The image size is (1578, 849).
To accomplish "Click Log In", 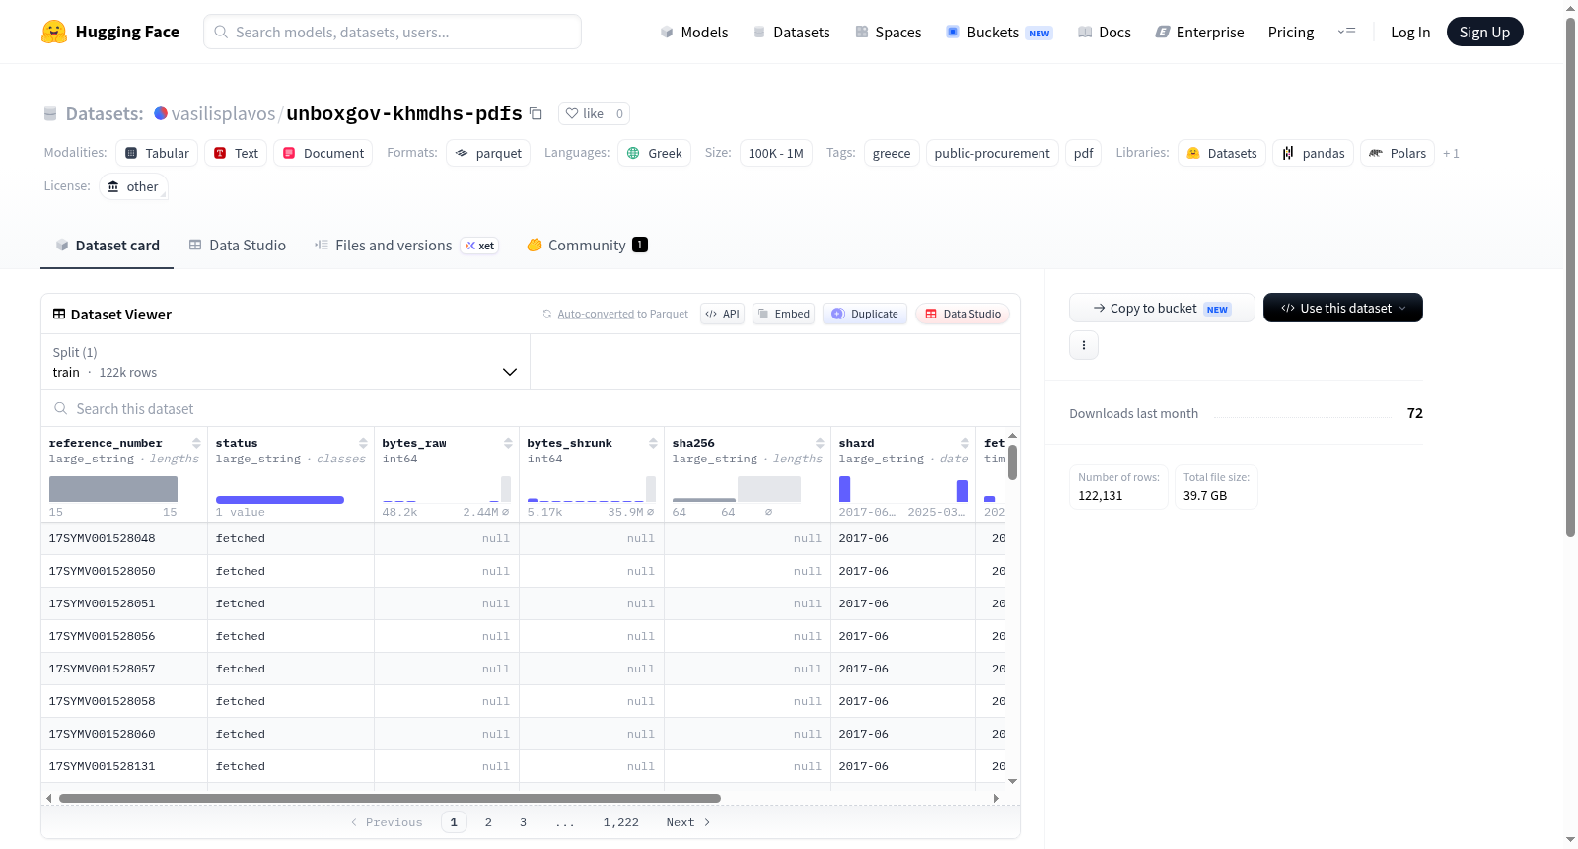I will tap(1410, 32).
